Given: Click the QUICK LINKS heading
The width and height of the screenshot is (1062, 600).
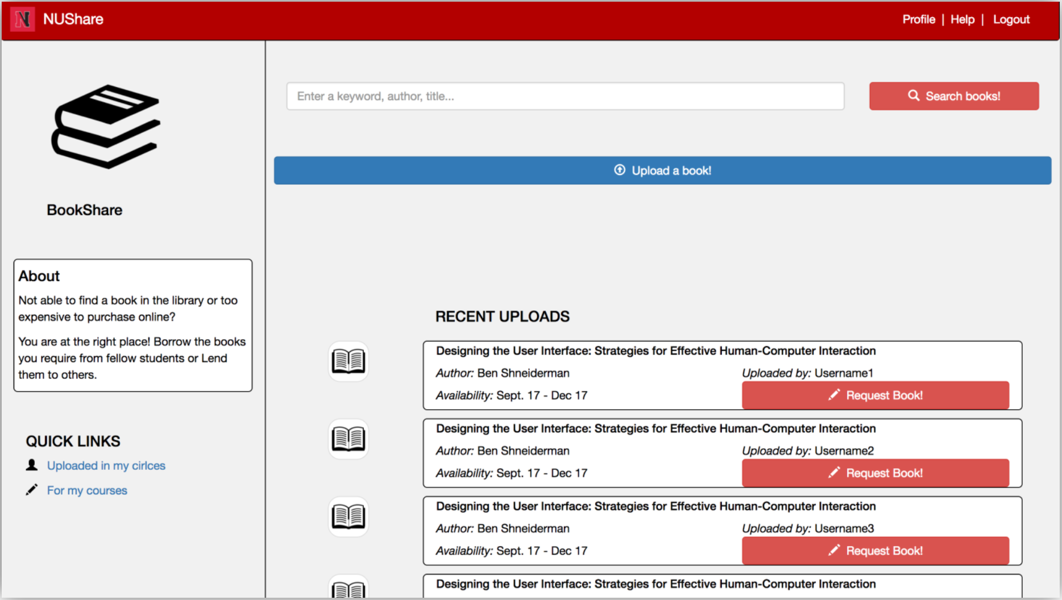Looking at the screenshot, I should [x=73, y=441].
